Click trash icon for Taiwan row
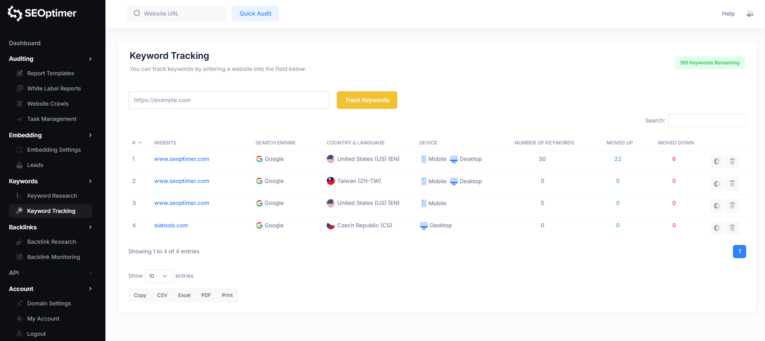The image size is (765, 341). 732,184
